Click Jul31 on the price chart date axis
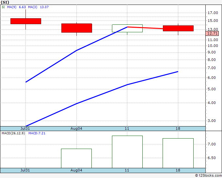The image size is (222, 178). (25, 128)
